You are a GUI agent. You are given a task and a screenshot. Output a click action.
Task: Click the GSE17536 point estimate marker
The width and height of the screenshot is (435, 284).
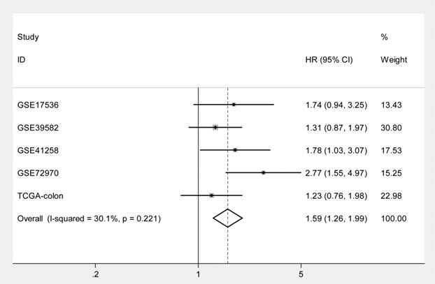[x=234, y=104]
